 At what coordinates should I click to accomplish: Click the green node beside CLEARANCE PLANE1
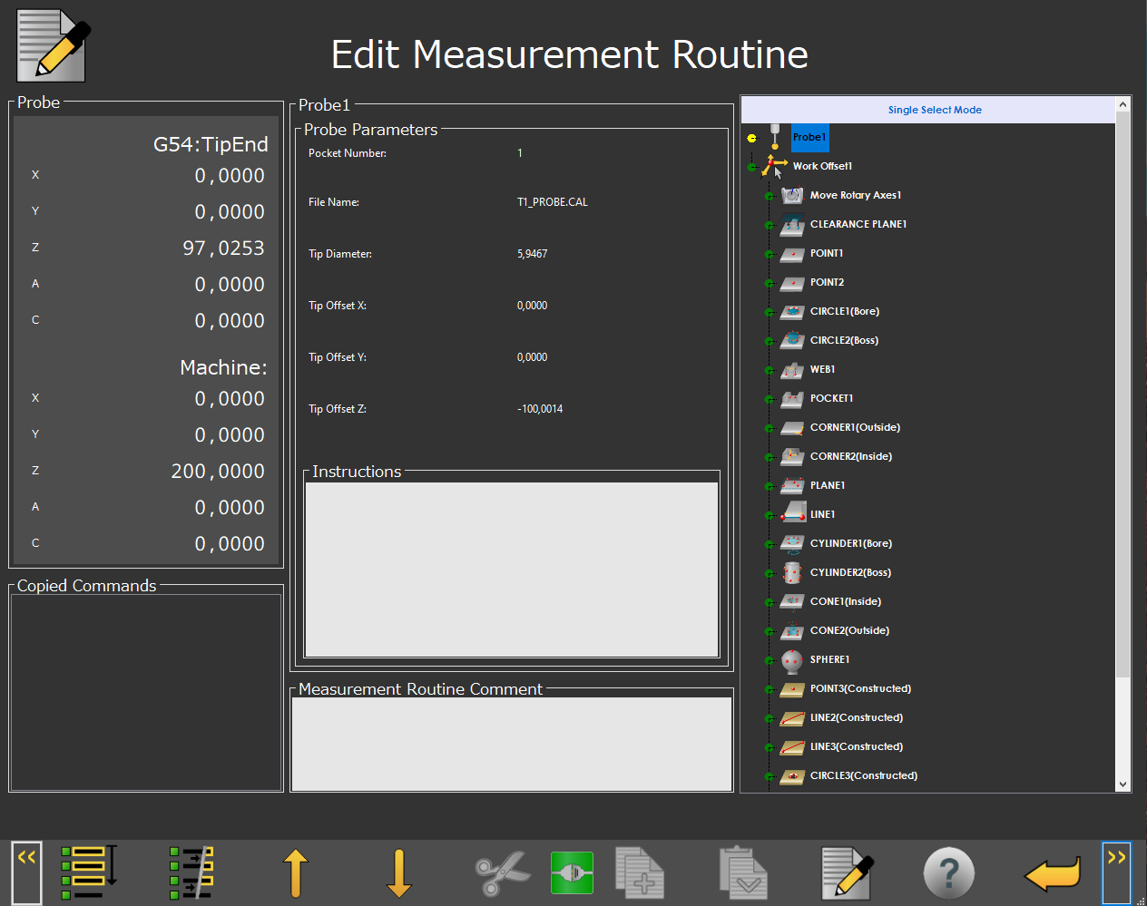pos(770,225)
